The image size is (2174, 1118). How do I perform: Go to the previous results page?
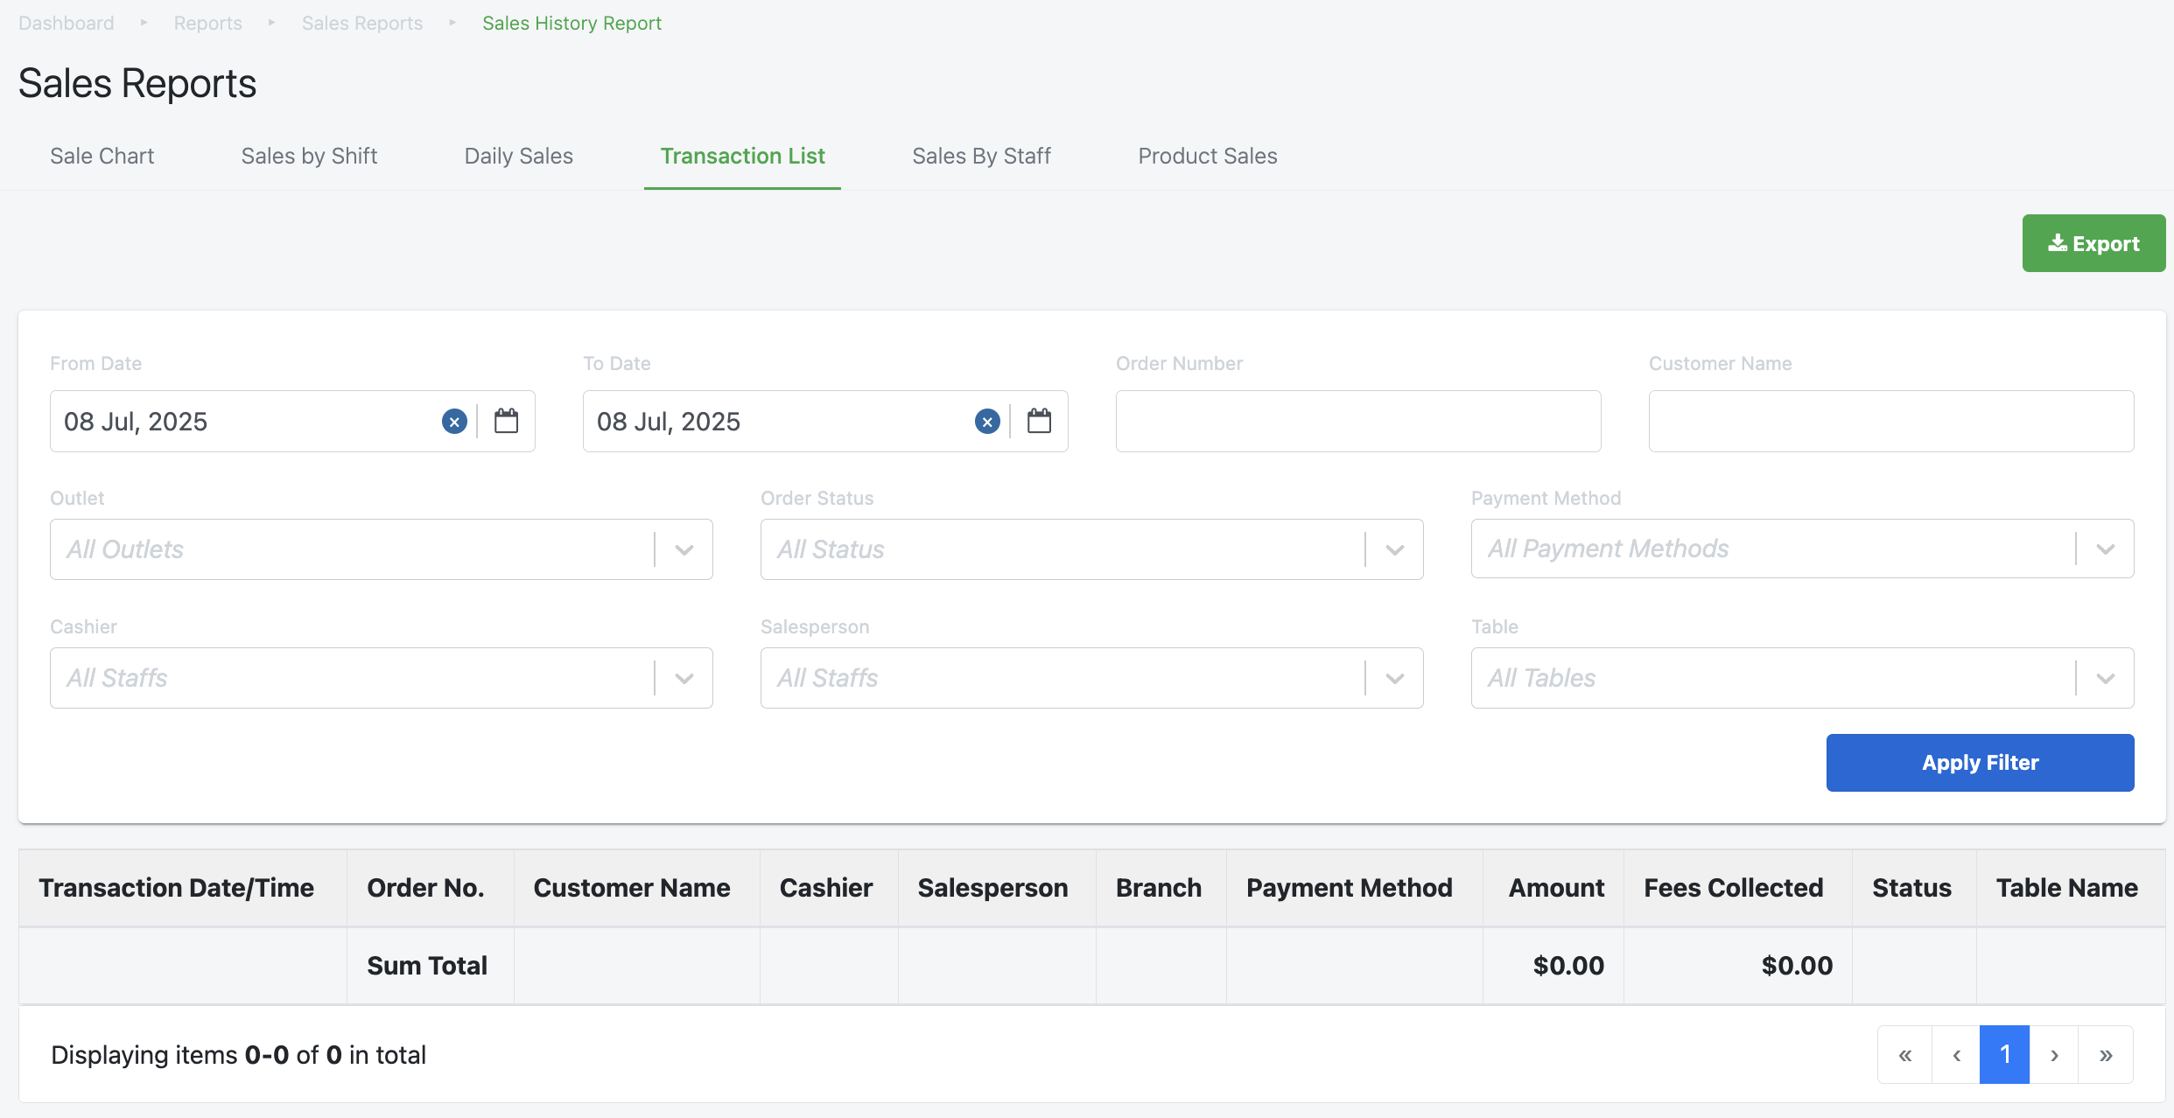click(x=1956, y=1055)
